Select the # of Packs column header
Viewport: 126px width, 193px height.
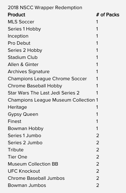[x=108, y=15]
